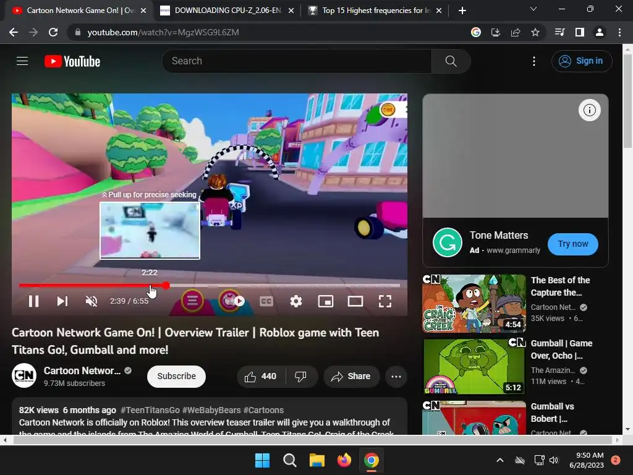
Task: Open media control icon in toolbar
Action: click(559, 32)
